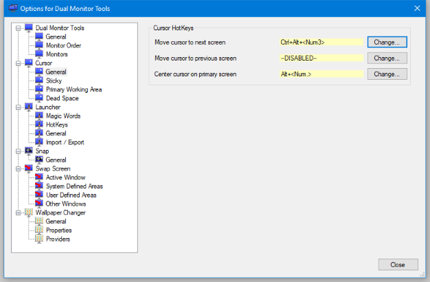This screenshot has height=282, width=430.
Task: Click the User Defined Areas icon
Action: pos(39,195)
